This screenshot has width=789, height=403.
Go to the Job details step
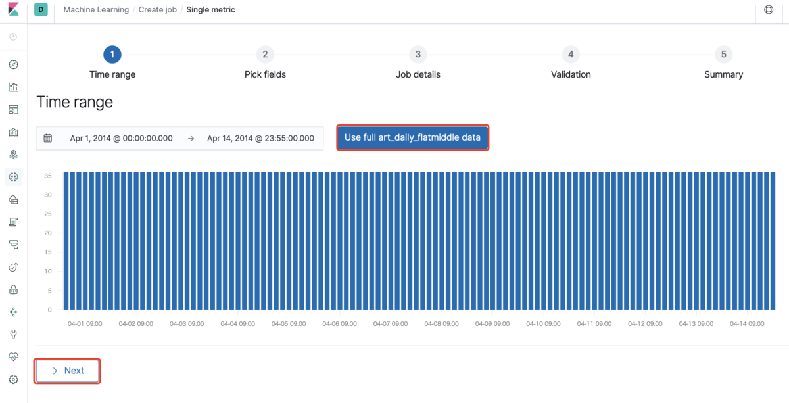(x=418, y=55)
